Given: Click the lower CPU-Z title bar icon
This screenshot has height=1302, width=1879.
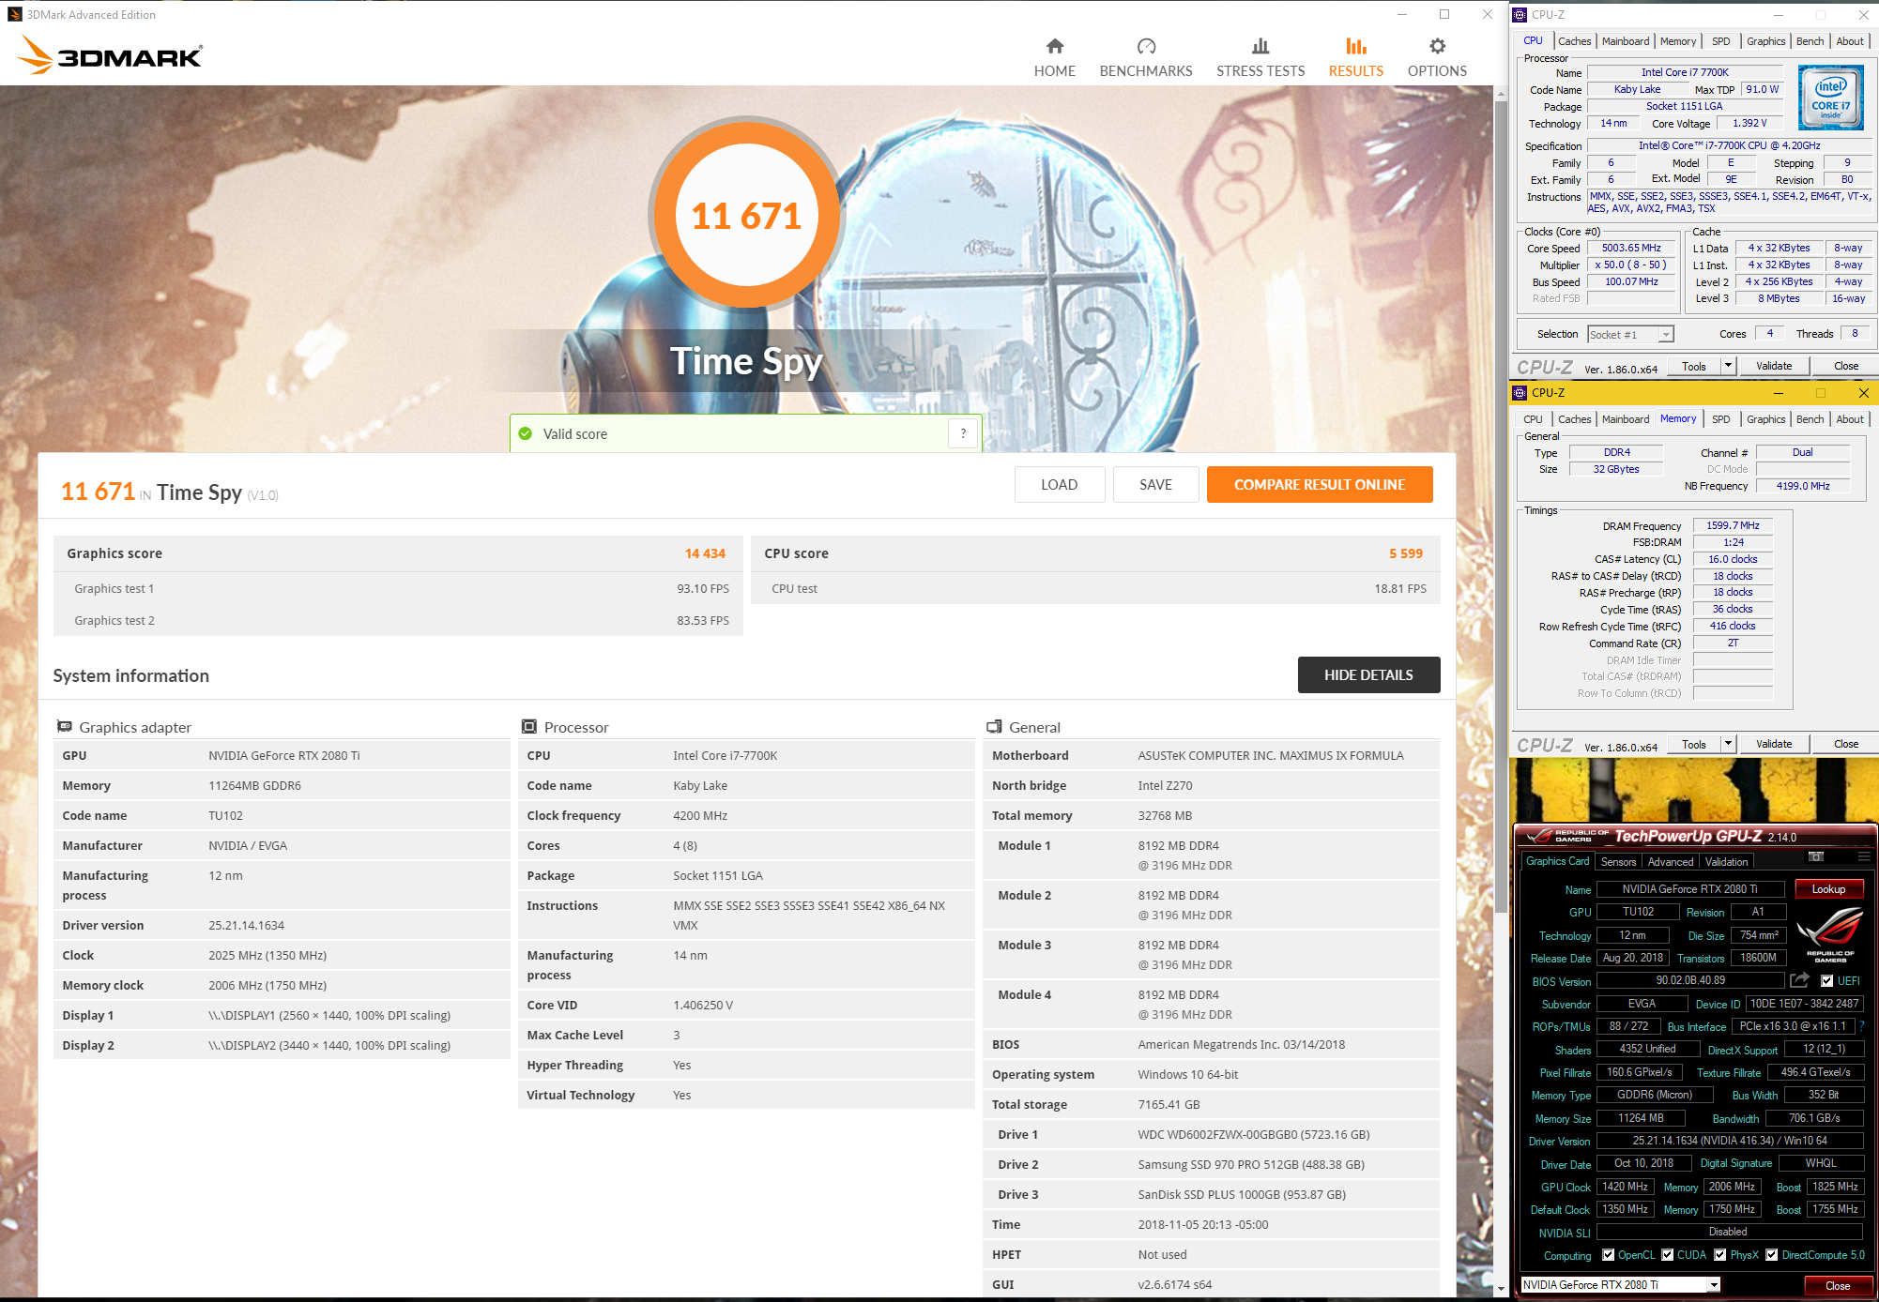Looking at the screenshot, I should tap(1520, 392).
